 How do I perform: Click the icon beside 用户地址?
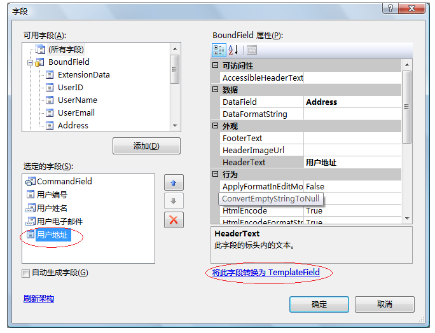pyautogui.click(x=31, y=234)
